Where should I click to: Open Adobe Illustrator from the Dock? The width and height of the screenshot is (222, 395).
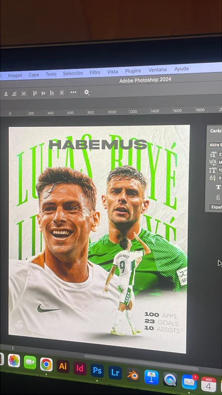pos(63,367)
